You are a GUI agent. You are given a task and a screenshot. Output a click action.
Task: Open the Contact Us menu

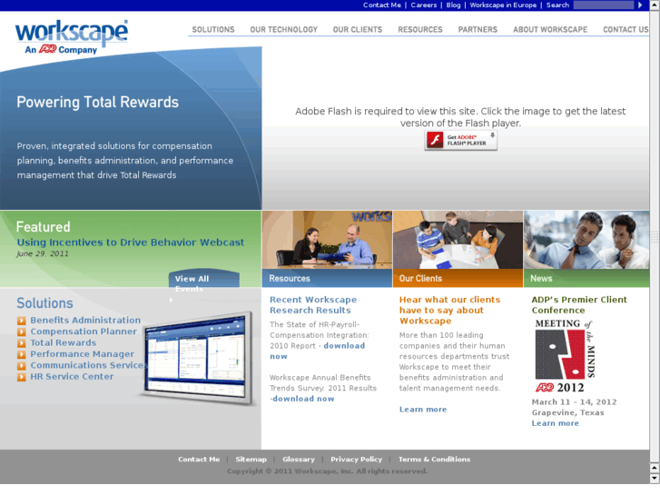coord(626,29)
